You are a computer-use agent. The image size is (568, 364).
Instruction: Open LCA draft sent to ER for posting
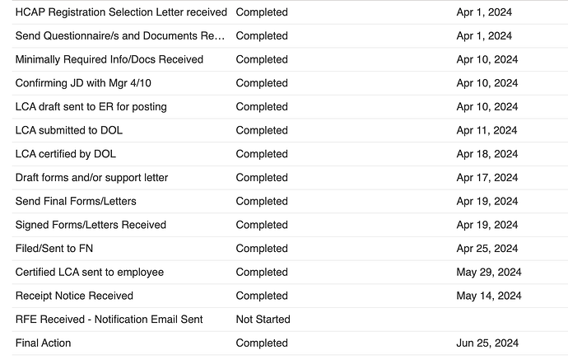[91, 106]
